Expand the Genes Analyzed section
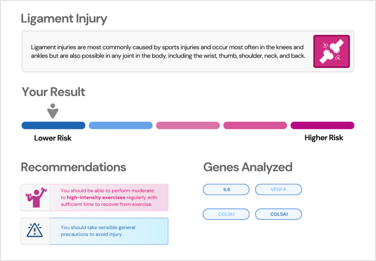 coord(247,167)
